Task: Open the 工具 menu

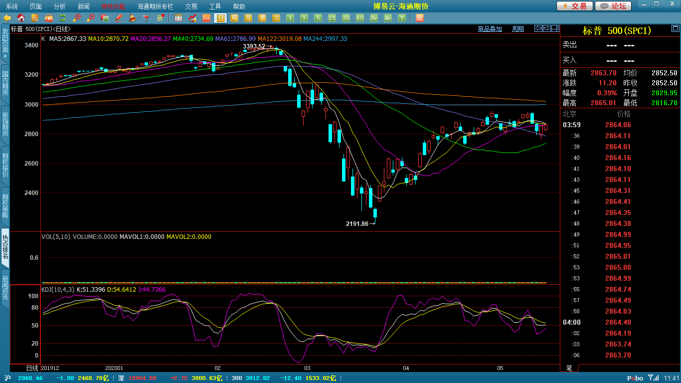Action: (215, 6)
